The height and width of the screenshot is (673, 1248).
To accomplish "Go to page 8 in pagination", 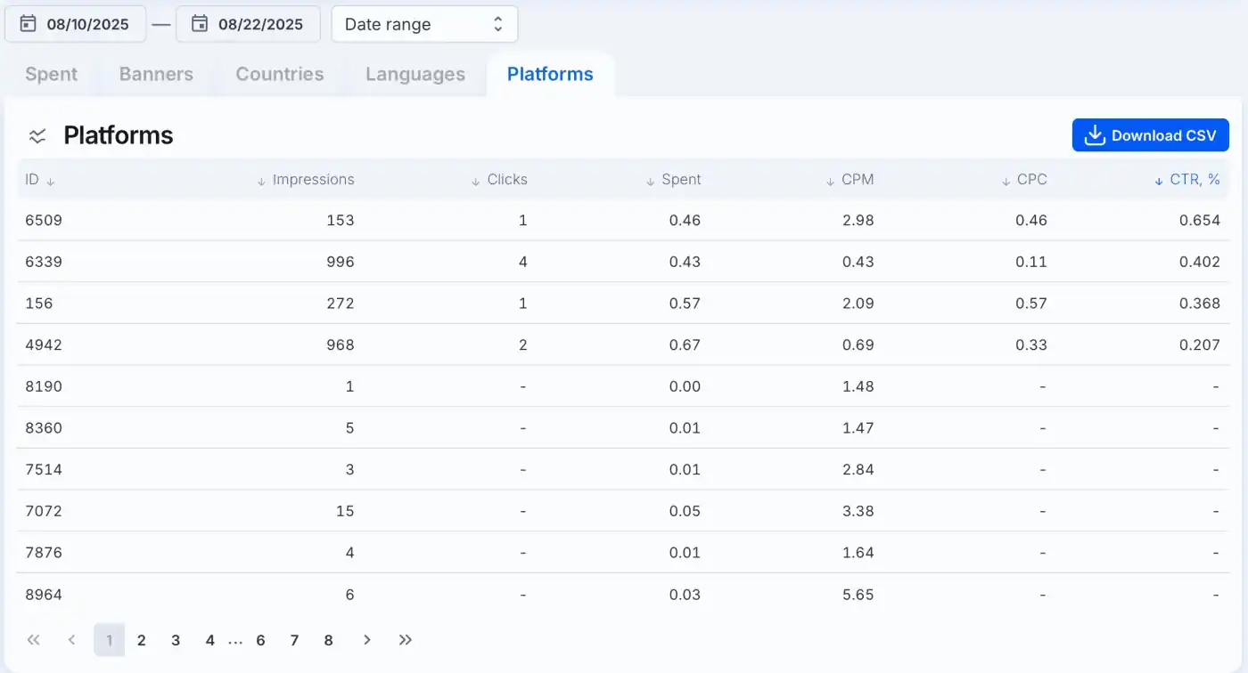I will click(x=328, y=640).
